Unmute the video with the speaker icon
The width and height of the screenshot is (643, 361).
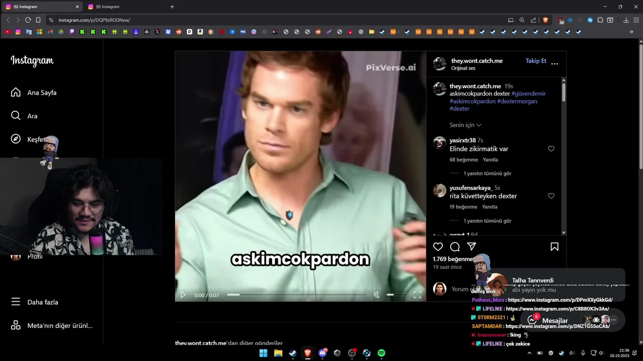tap(376, 295)
